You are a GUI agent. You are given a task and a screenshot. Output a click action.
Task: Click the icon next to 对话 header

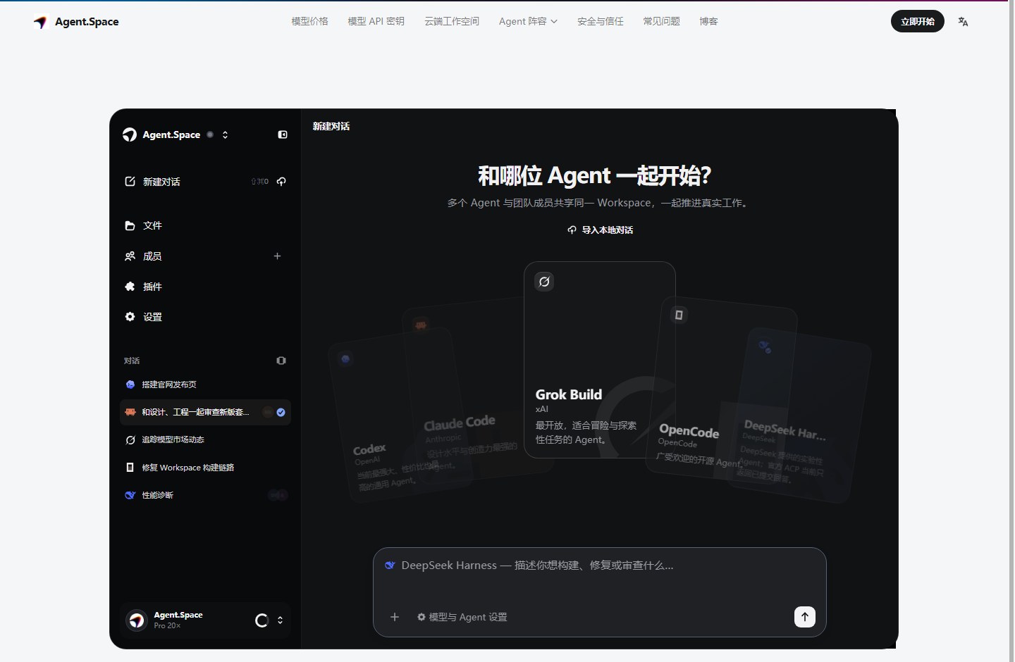[281, 361]
